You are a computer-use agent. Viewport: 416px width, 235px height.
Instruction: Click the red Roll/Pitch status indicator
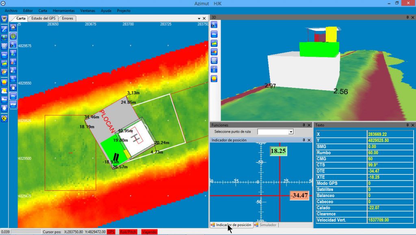click(128, 232)
